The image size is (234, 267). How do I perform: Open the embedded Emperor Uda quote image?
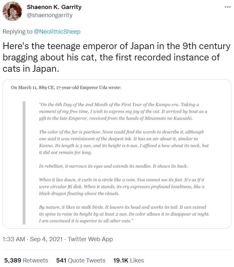(117, 154)
